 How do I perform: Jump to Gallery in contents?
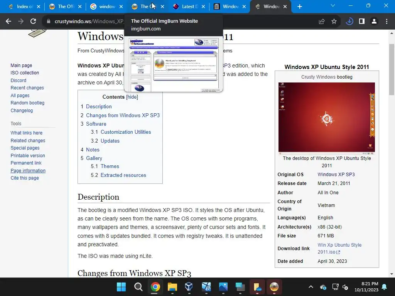pyautogui.click(x=94, y=158)
